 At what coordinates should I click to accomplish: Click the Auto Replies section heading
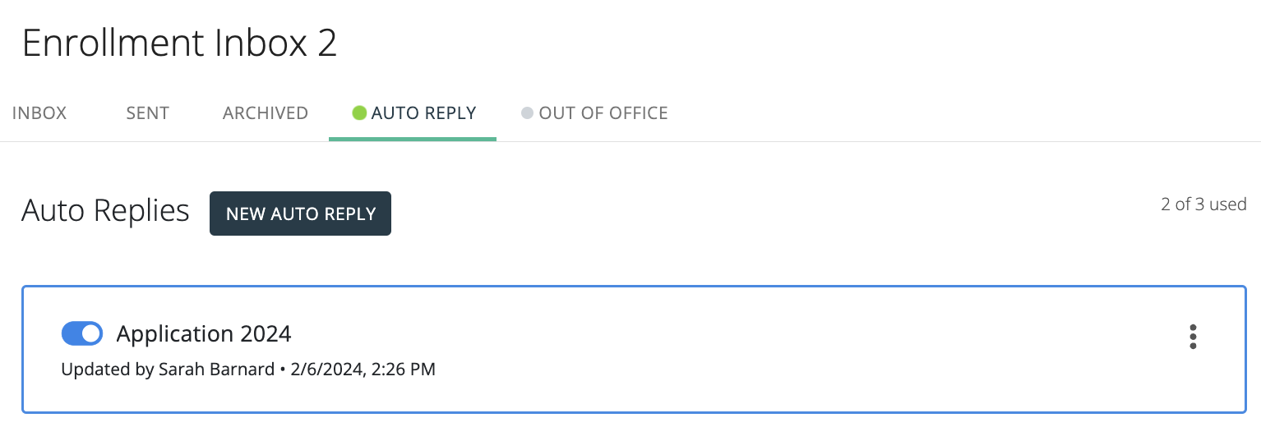click(x=105, y=211)
